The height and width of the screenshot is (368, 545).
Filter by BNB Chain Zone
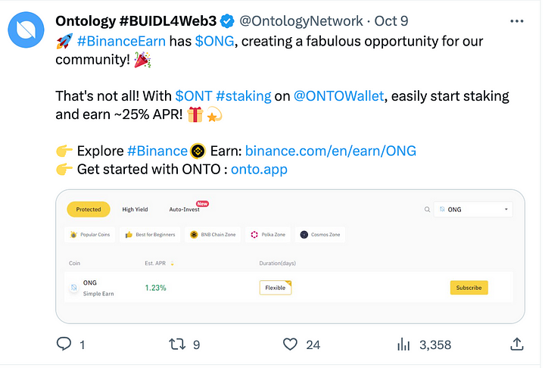point(213,235)
